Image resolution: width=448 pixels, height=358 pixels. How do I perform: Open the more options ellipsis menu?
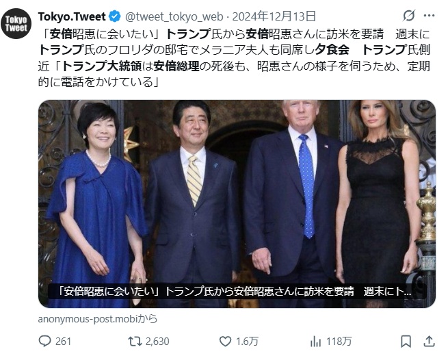(x=429, y=15)
